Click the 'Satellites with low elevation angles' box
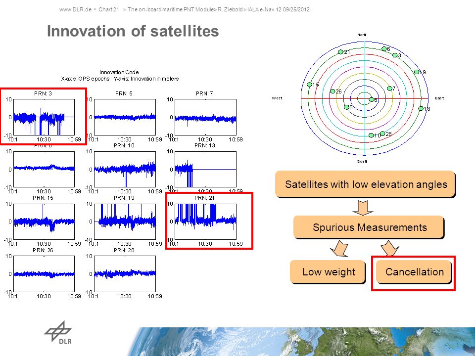This screenshot has height=356, width=475. click(x=365, y=184)
